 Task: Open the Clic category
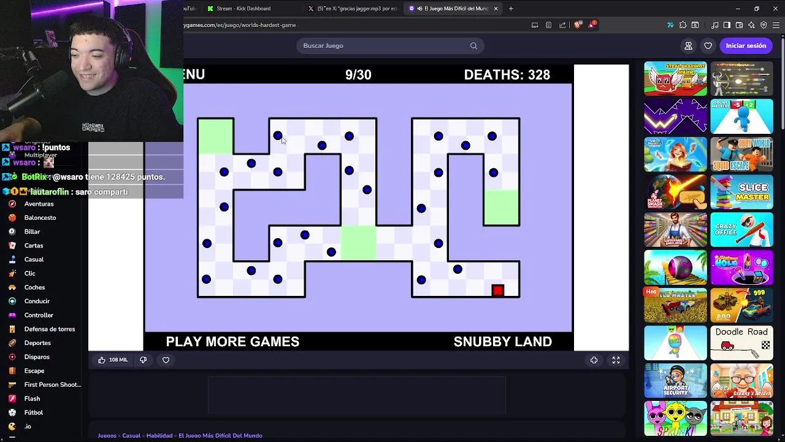[30, 273]
